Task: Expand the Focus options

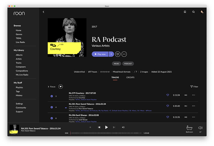Action: click(x=51, y=87)
